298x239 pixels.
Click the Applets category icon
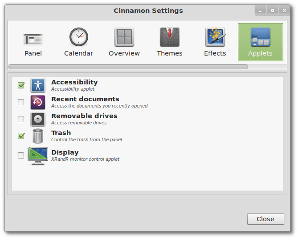click(x=260, y=37)
